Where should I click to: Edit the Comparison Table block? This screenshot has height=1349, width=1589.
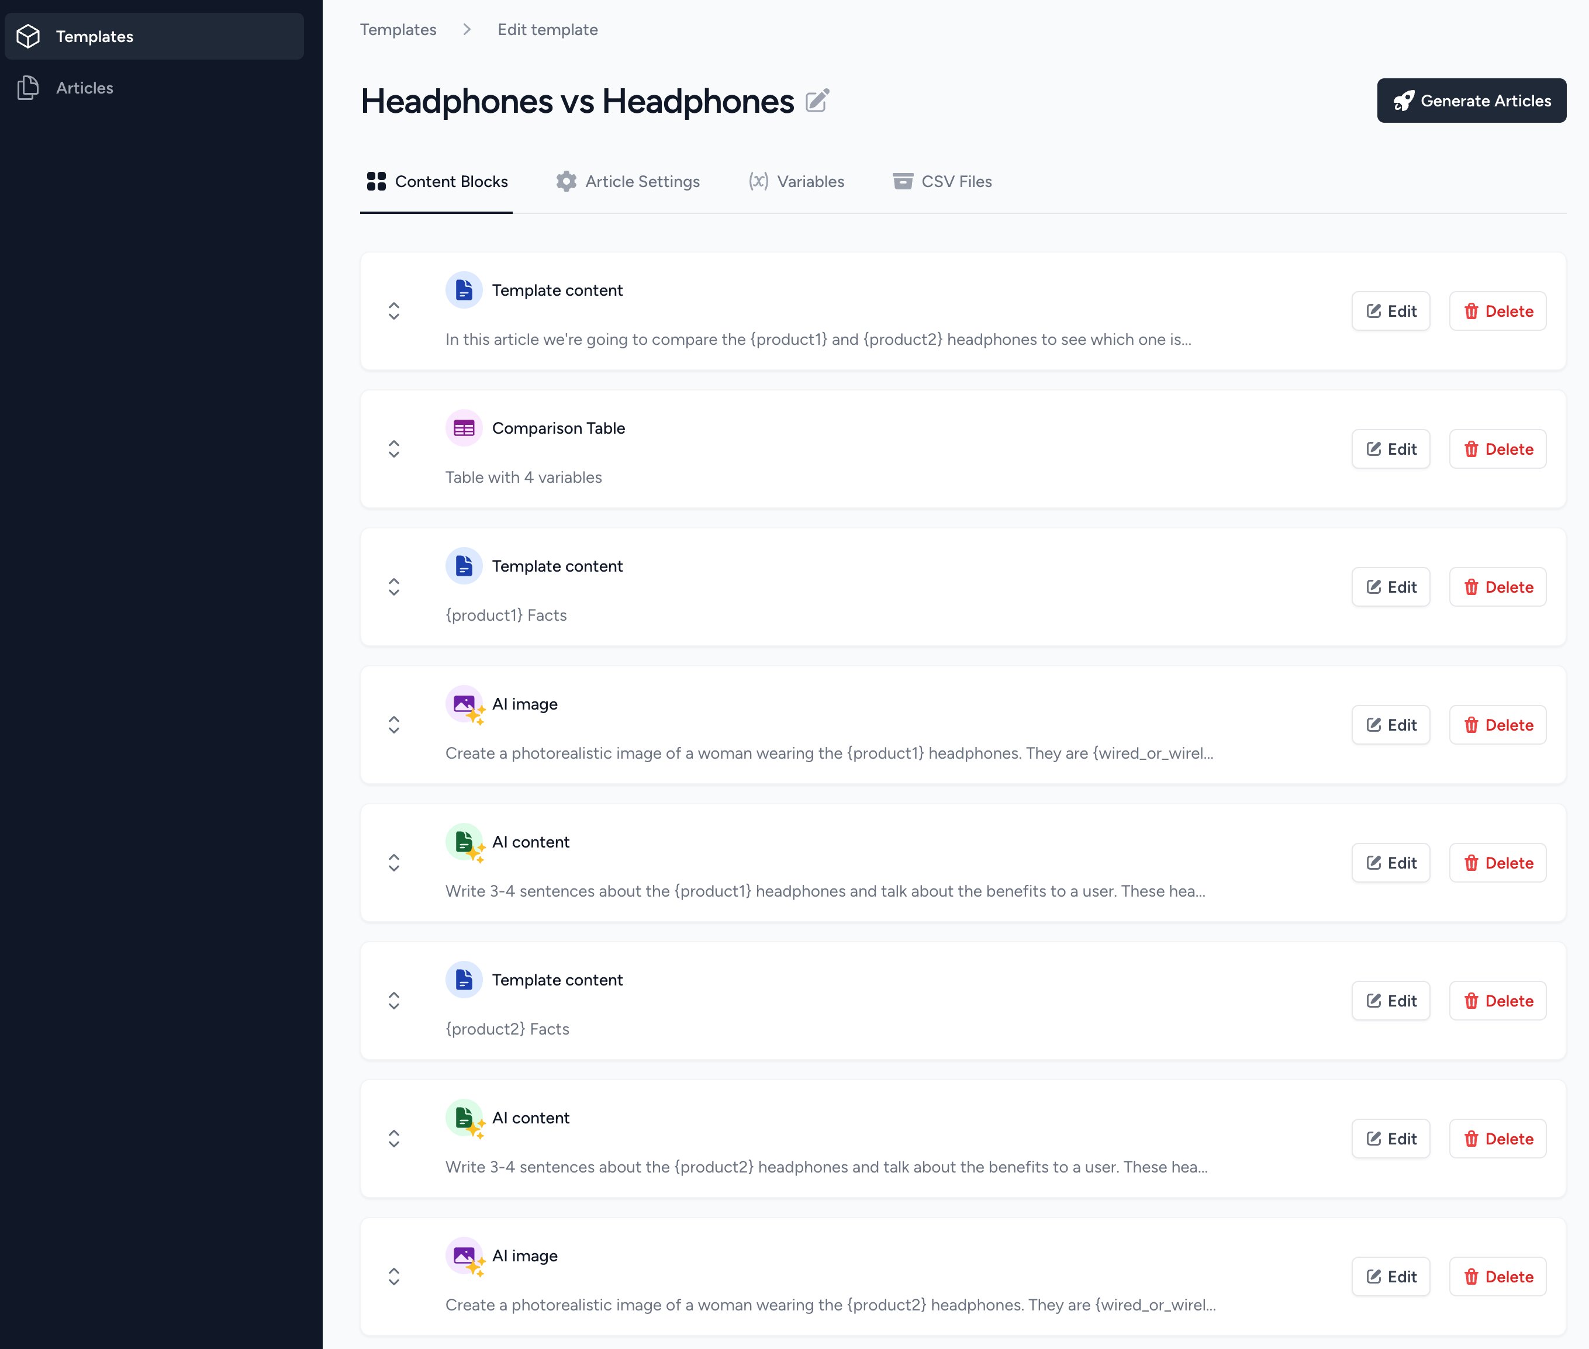coord(1390,449)
